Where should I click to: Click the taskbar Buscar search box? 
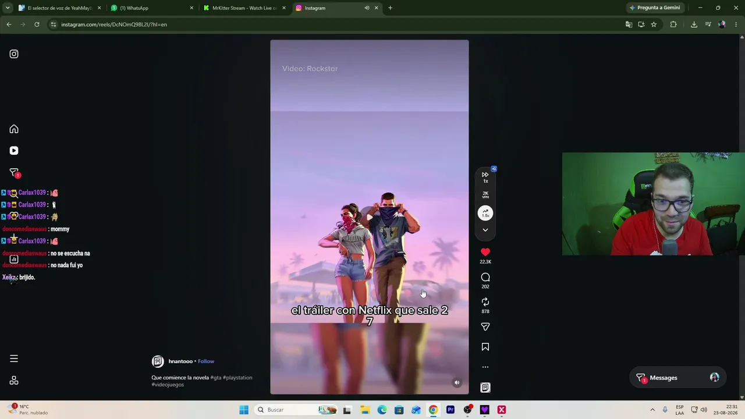pyautogui.click(x=297, y=410)
